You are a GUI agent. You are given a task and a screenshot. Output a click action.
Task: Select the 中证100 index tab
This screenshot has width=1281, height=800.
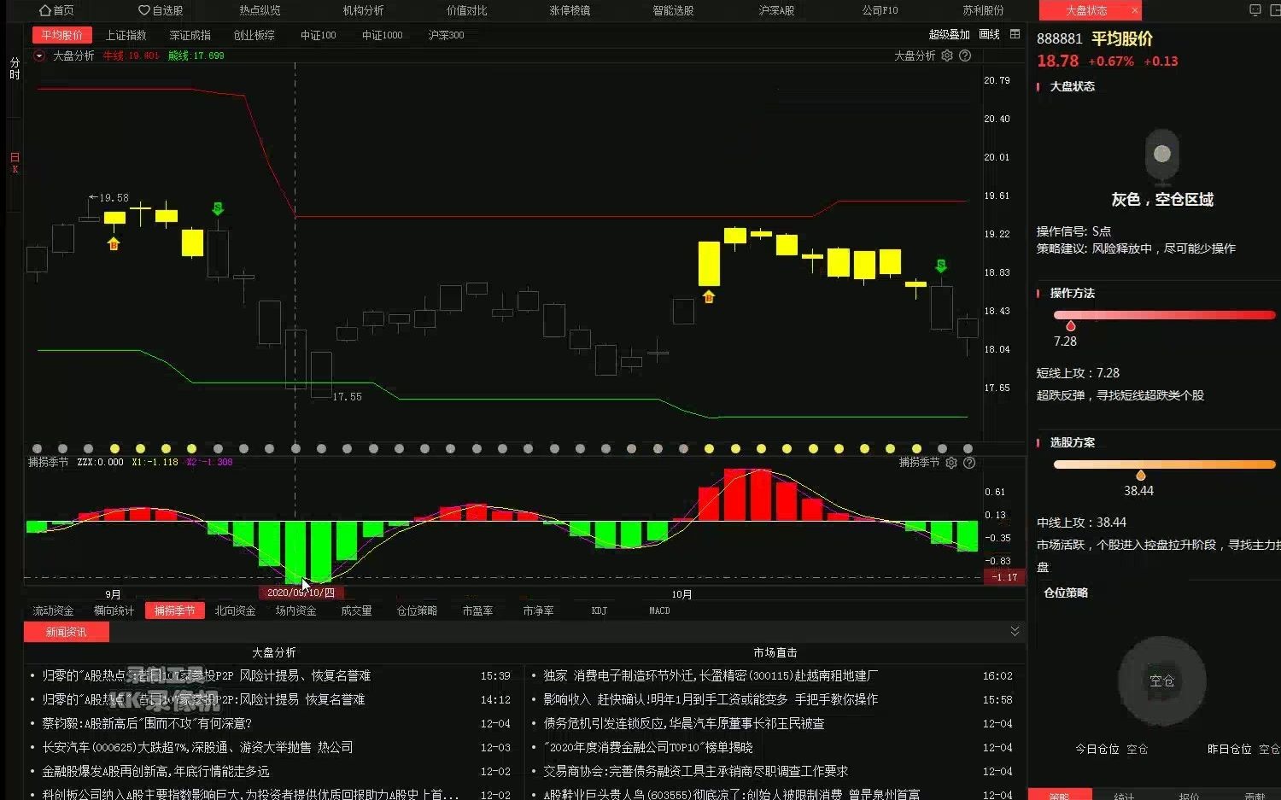[318, 35]
